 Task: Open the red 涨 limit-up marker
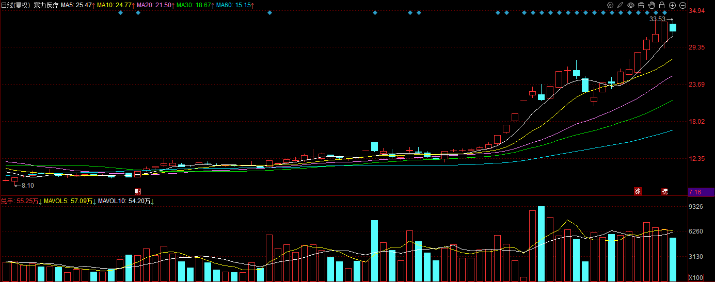coord(638,191)
